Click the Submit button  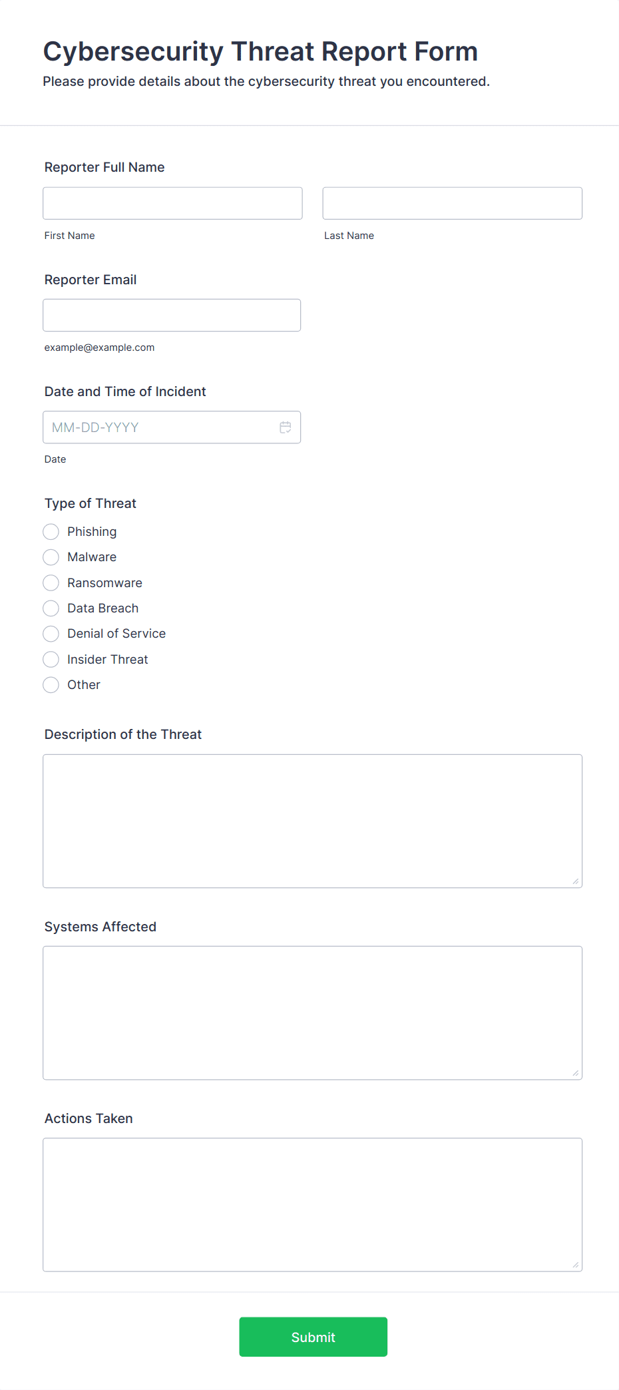coord(313,1337)
